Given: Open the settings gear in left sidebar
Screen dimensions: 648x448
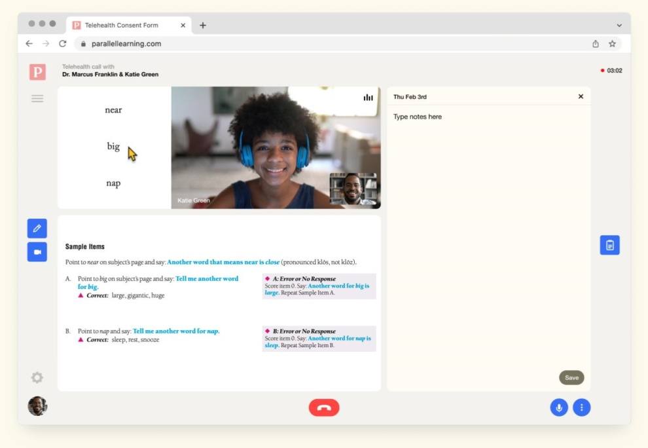Looking at the screenshot, I should coord(37,377).
